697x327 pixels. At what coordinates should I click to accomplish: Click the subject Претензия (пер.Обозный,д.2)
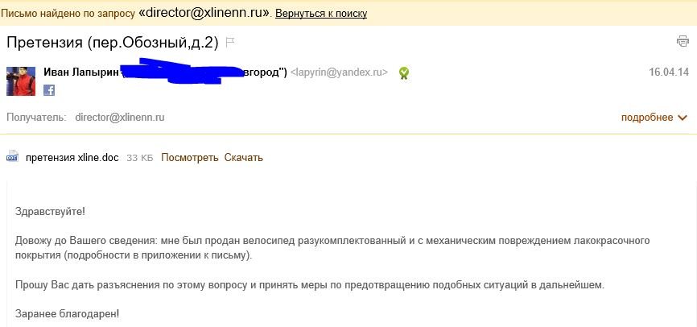113,43
